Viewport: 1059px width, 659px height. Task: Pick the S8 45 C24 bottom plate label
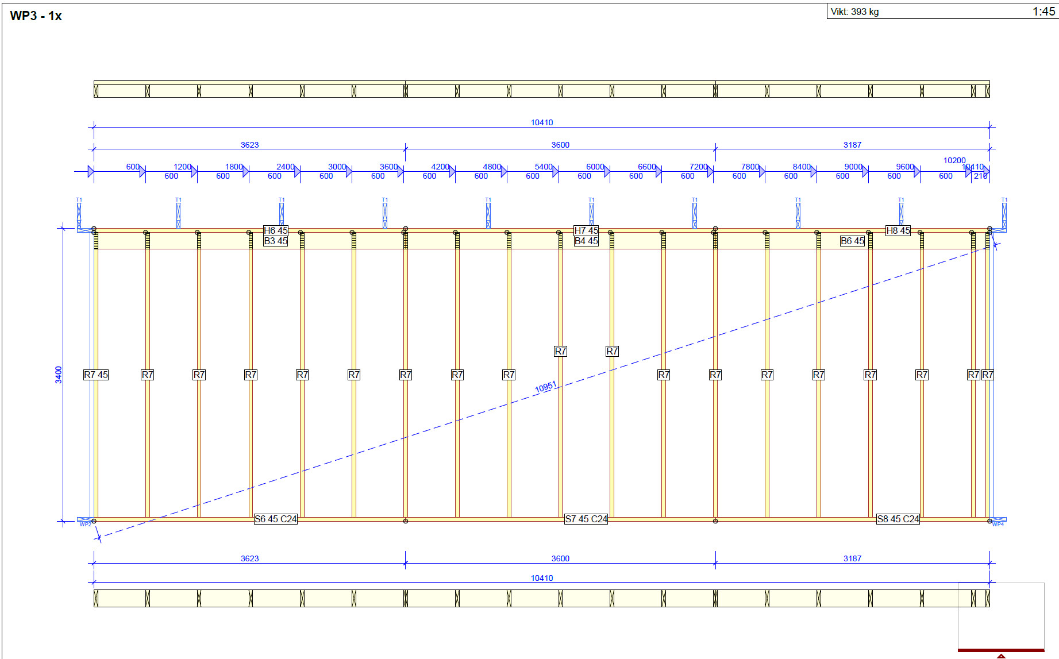(898, 519)
